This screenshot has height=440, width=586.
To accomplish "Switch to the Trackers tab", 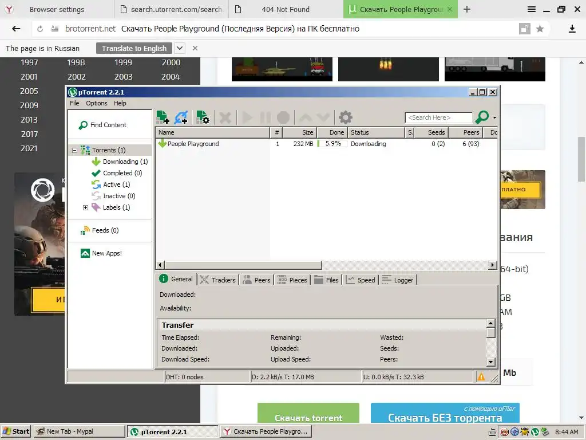I will (217, 280).
